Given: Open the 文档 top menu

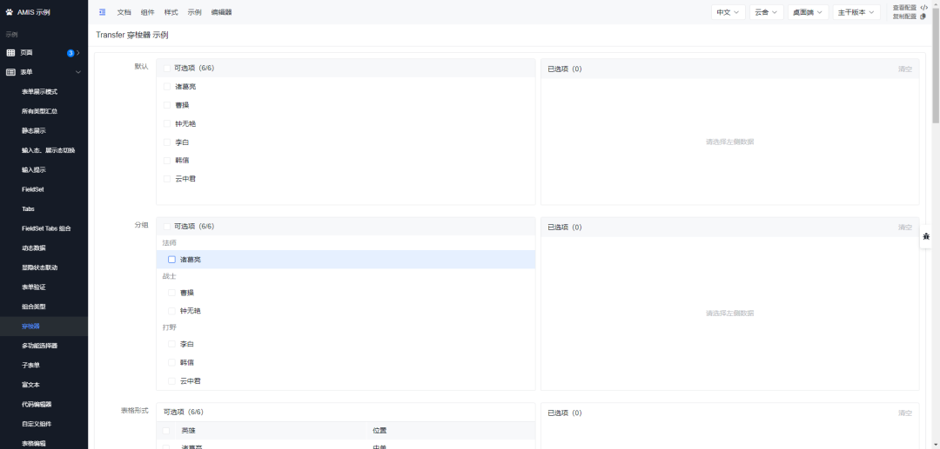Looking at the screenshot, I should [x=124, y=12].
